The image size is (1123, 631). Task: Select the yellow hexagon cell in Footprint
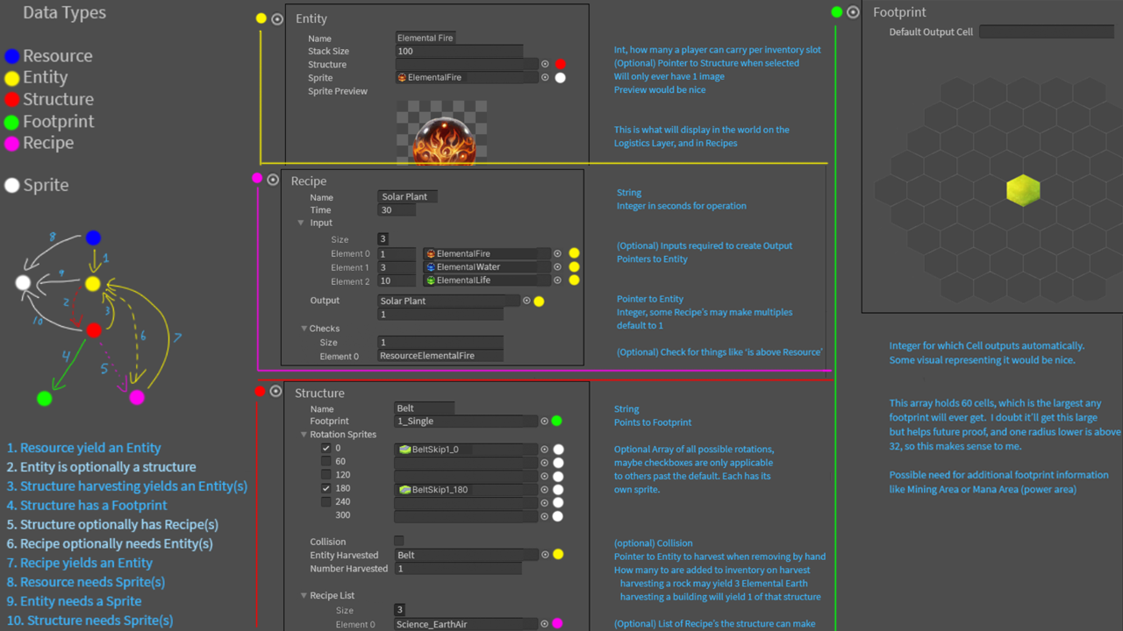pyautogui.click(x=1023, y=190)
